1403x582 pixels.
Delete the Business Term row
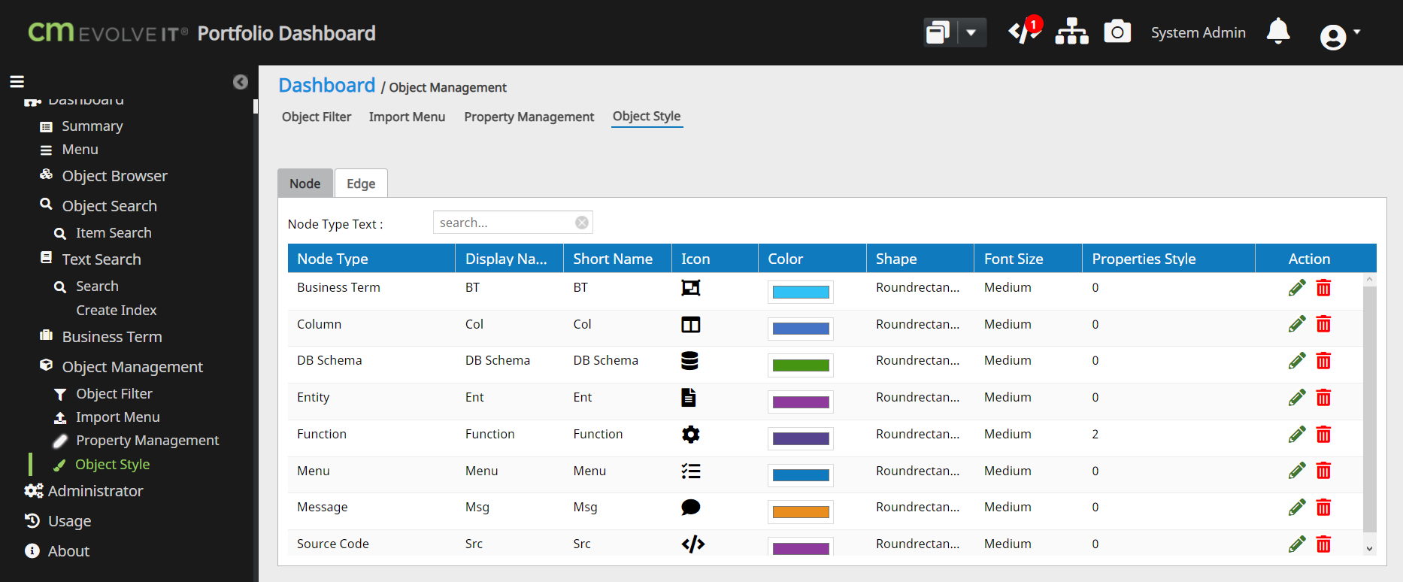[1323, 288]
